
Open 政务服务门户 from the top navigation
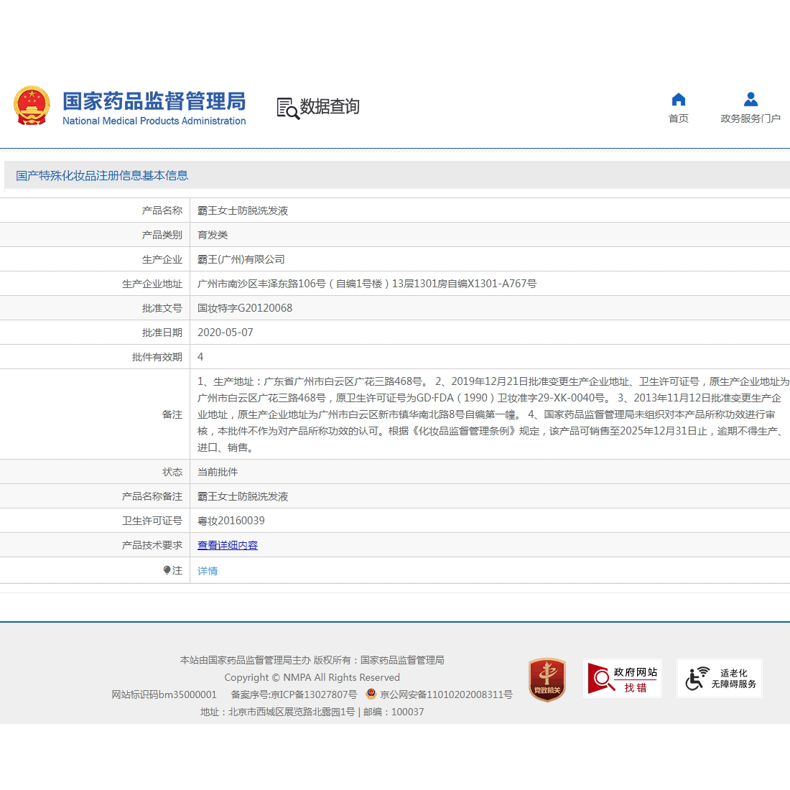[x=750, y=108]
